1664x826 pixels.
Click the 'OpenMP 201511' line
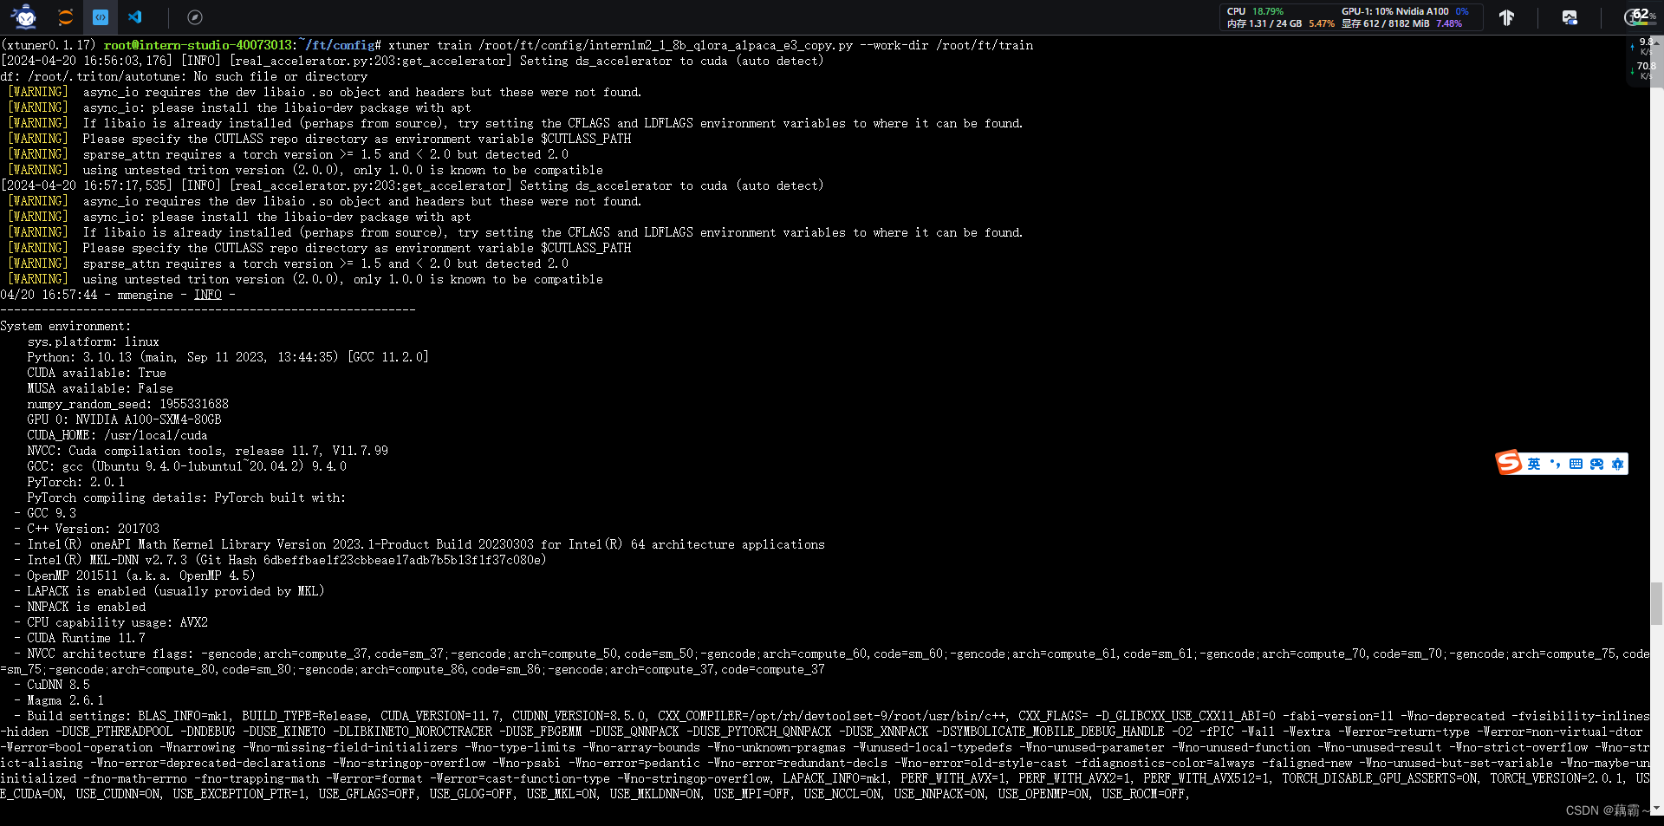[x=141, y=576]
